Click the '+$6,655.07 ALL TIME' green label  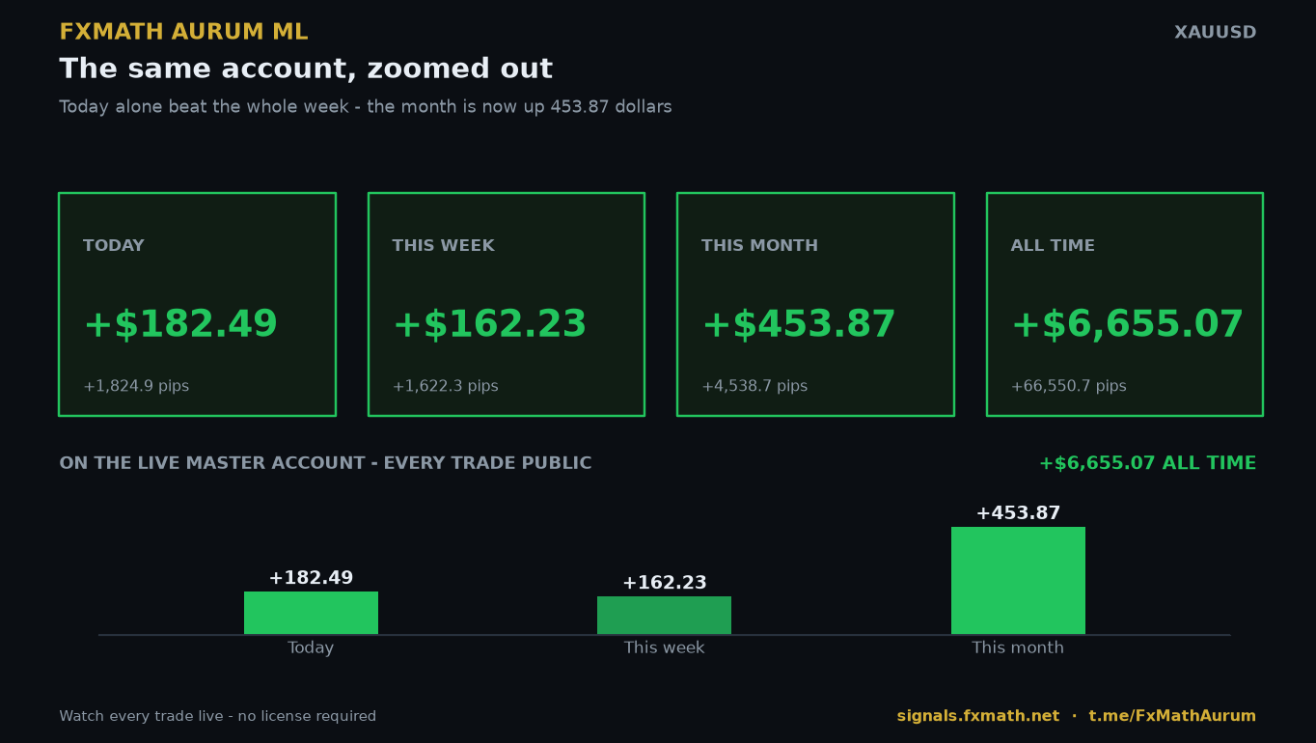[x=1147, y=464]
